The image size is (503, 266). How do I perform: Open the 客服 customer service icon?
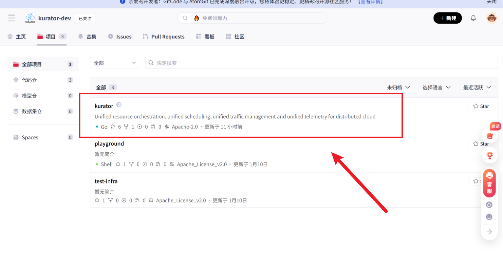489,183
